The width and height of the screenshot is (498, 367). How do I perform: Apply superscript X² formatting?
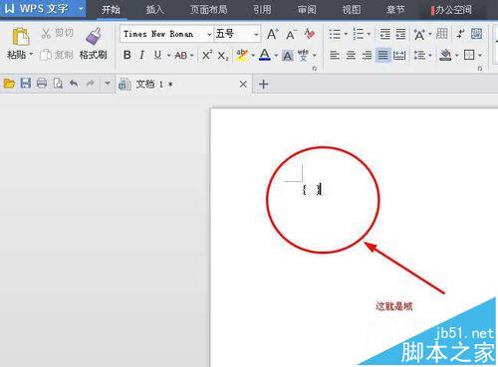[x=207, y=55]
